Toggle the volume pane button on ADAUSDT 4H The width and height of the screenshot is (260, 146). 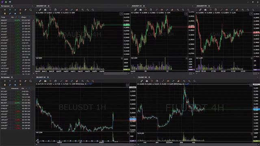click(x=122, y=58)
